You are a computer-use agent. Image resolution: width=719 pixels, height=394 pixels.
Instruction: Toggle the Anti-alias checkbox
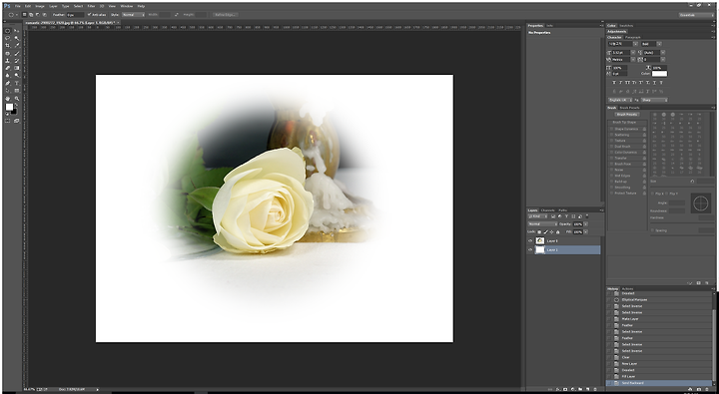[x=90, y=15]
